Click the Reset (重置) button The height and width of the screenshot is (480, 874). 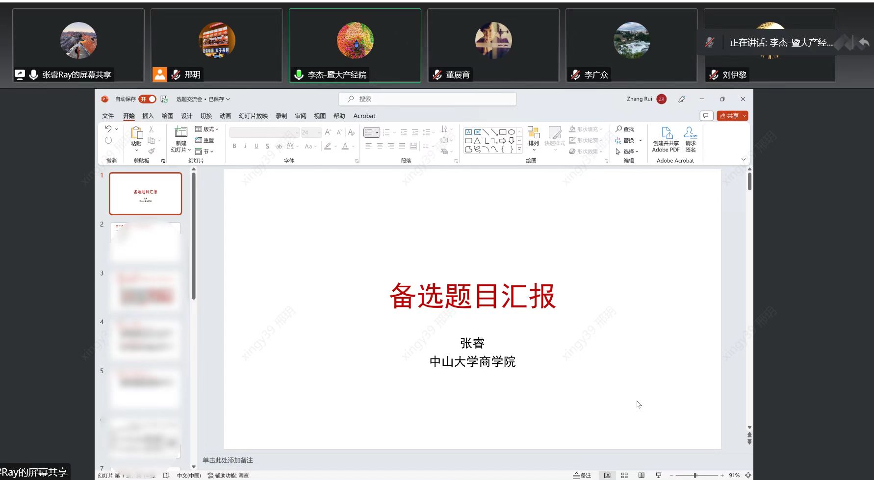tap(205, 140)
